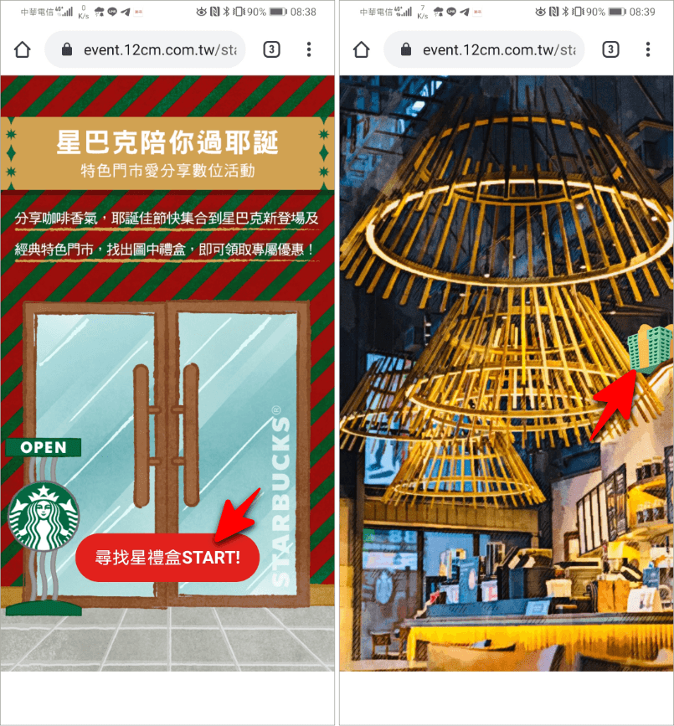Tap the eye comfort icon in left status bar
This screenshot has width=674, height=726.
pos(202,12)
